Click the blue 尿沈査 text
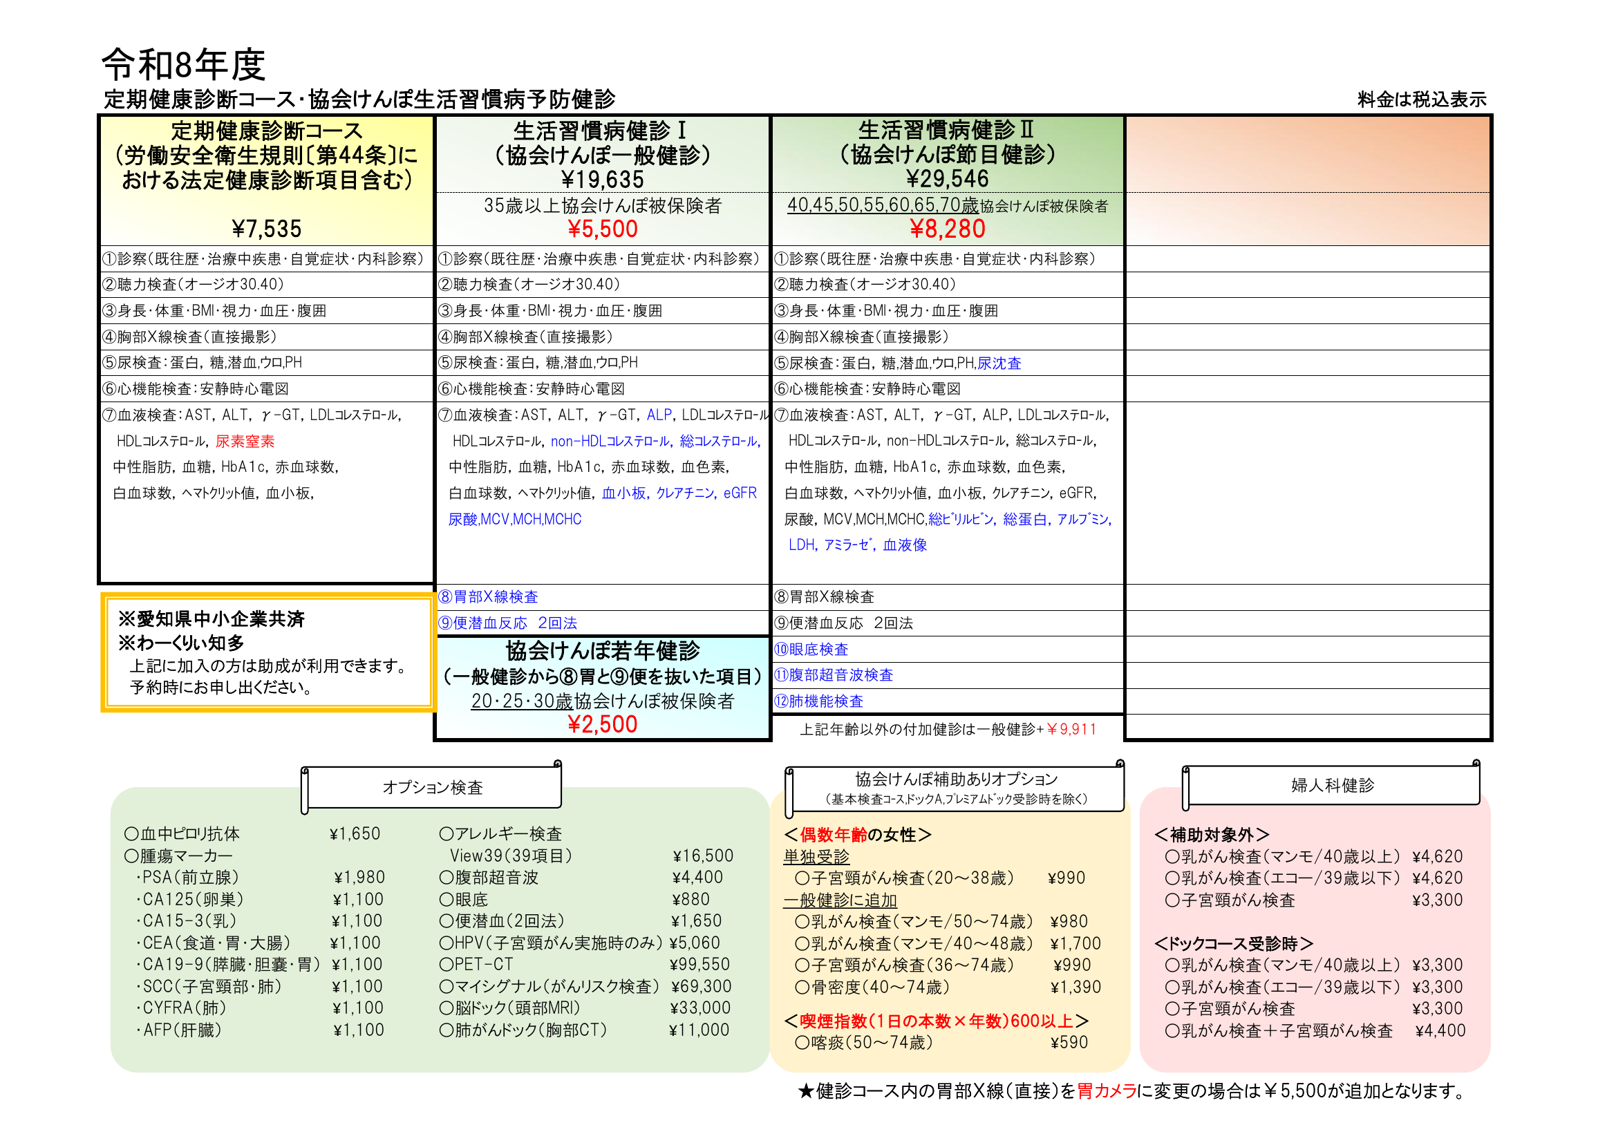The height and width of the screenshot is (1143, 1616). coord(999,363)
